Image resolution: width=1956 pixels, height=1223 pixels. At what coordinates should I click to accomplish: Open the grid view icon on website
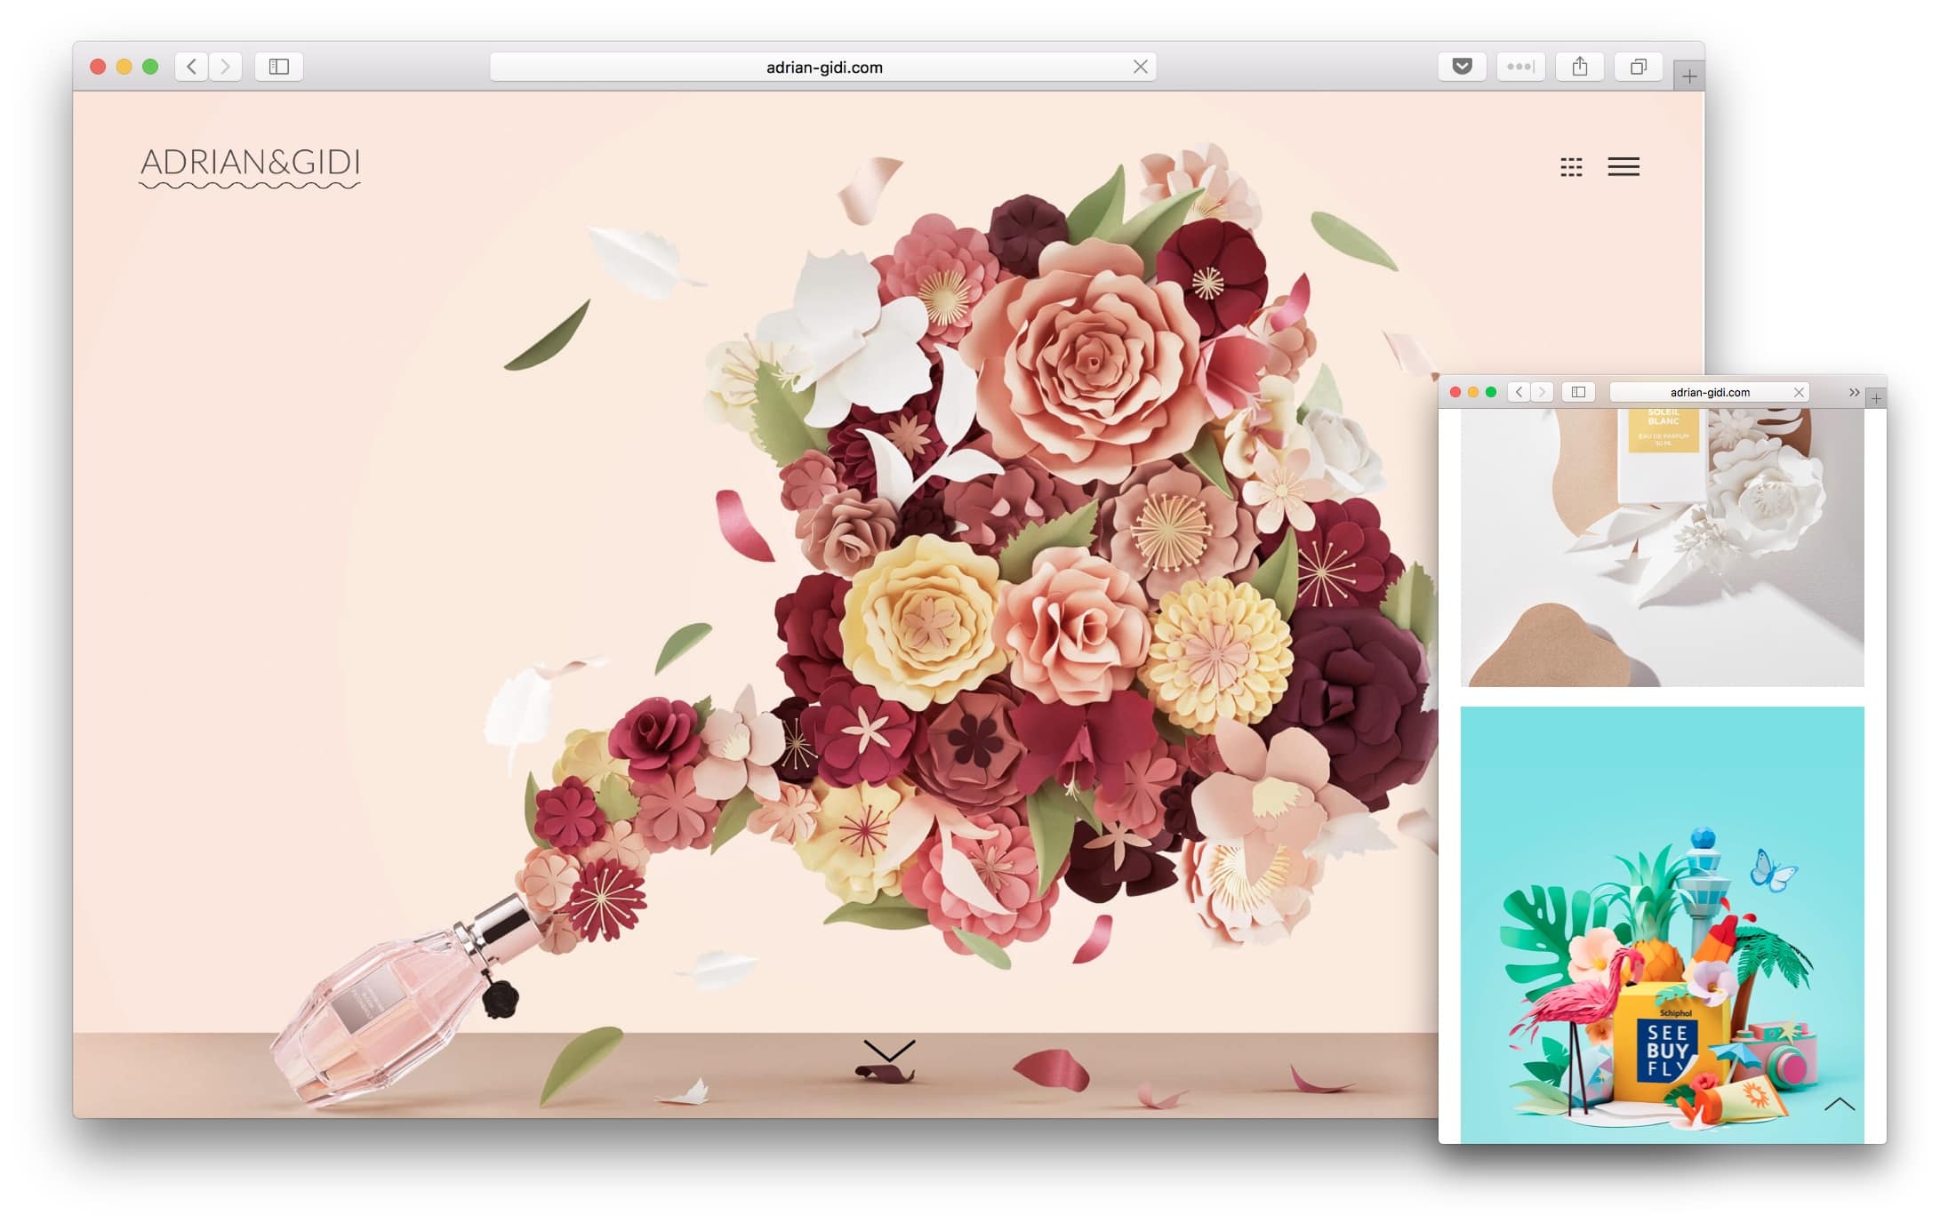(x=1571, y=167)
